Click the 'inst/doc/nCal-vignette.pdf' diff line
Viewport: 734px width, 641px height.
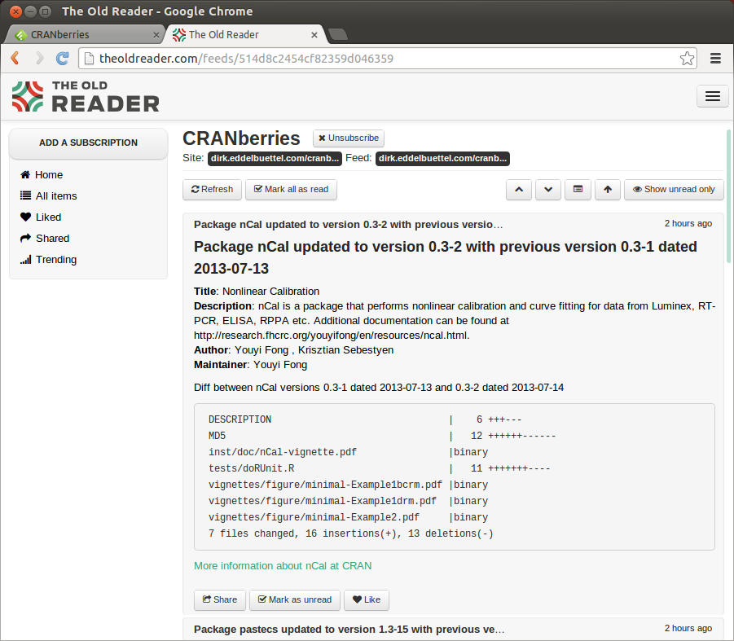(x=349, y=452)
